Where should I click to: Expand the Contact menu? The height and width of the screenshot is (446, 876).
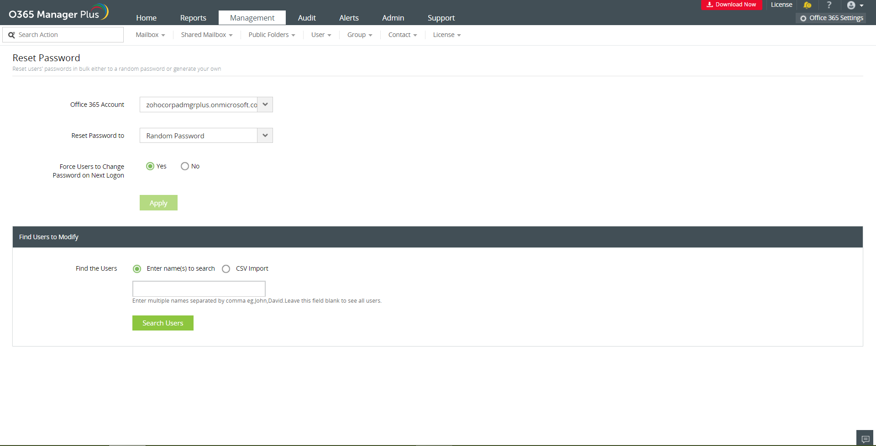pos(403,35)
